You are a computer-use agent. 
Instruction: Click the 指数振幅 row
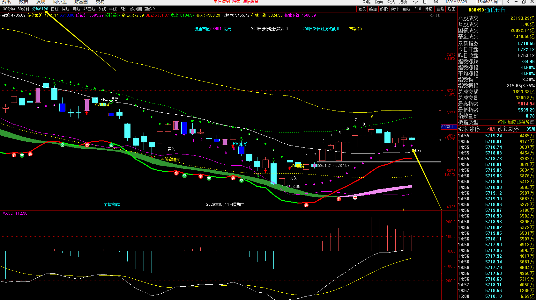pyautogui.click(x=496, y=86)
